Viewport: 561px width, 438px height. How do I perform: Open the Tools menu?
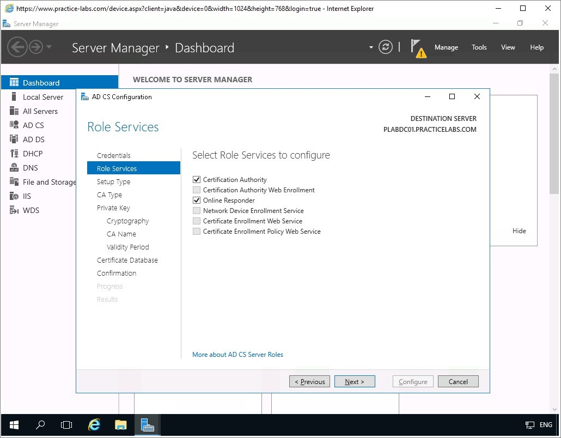click(479, 47)
